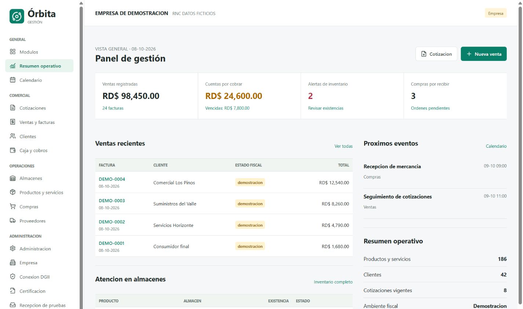Click the Vencidas: RD$ 7,800.00 link

pos(228,108)
